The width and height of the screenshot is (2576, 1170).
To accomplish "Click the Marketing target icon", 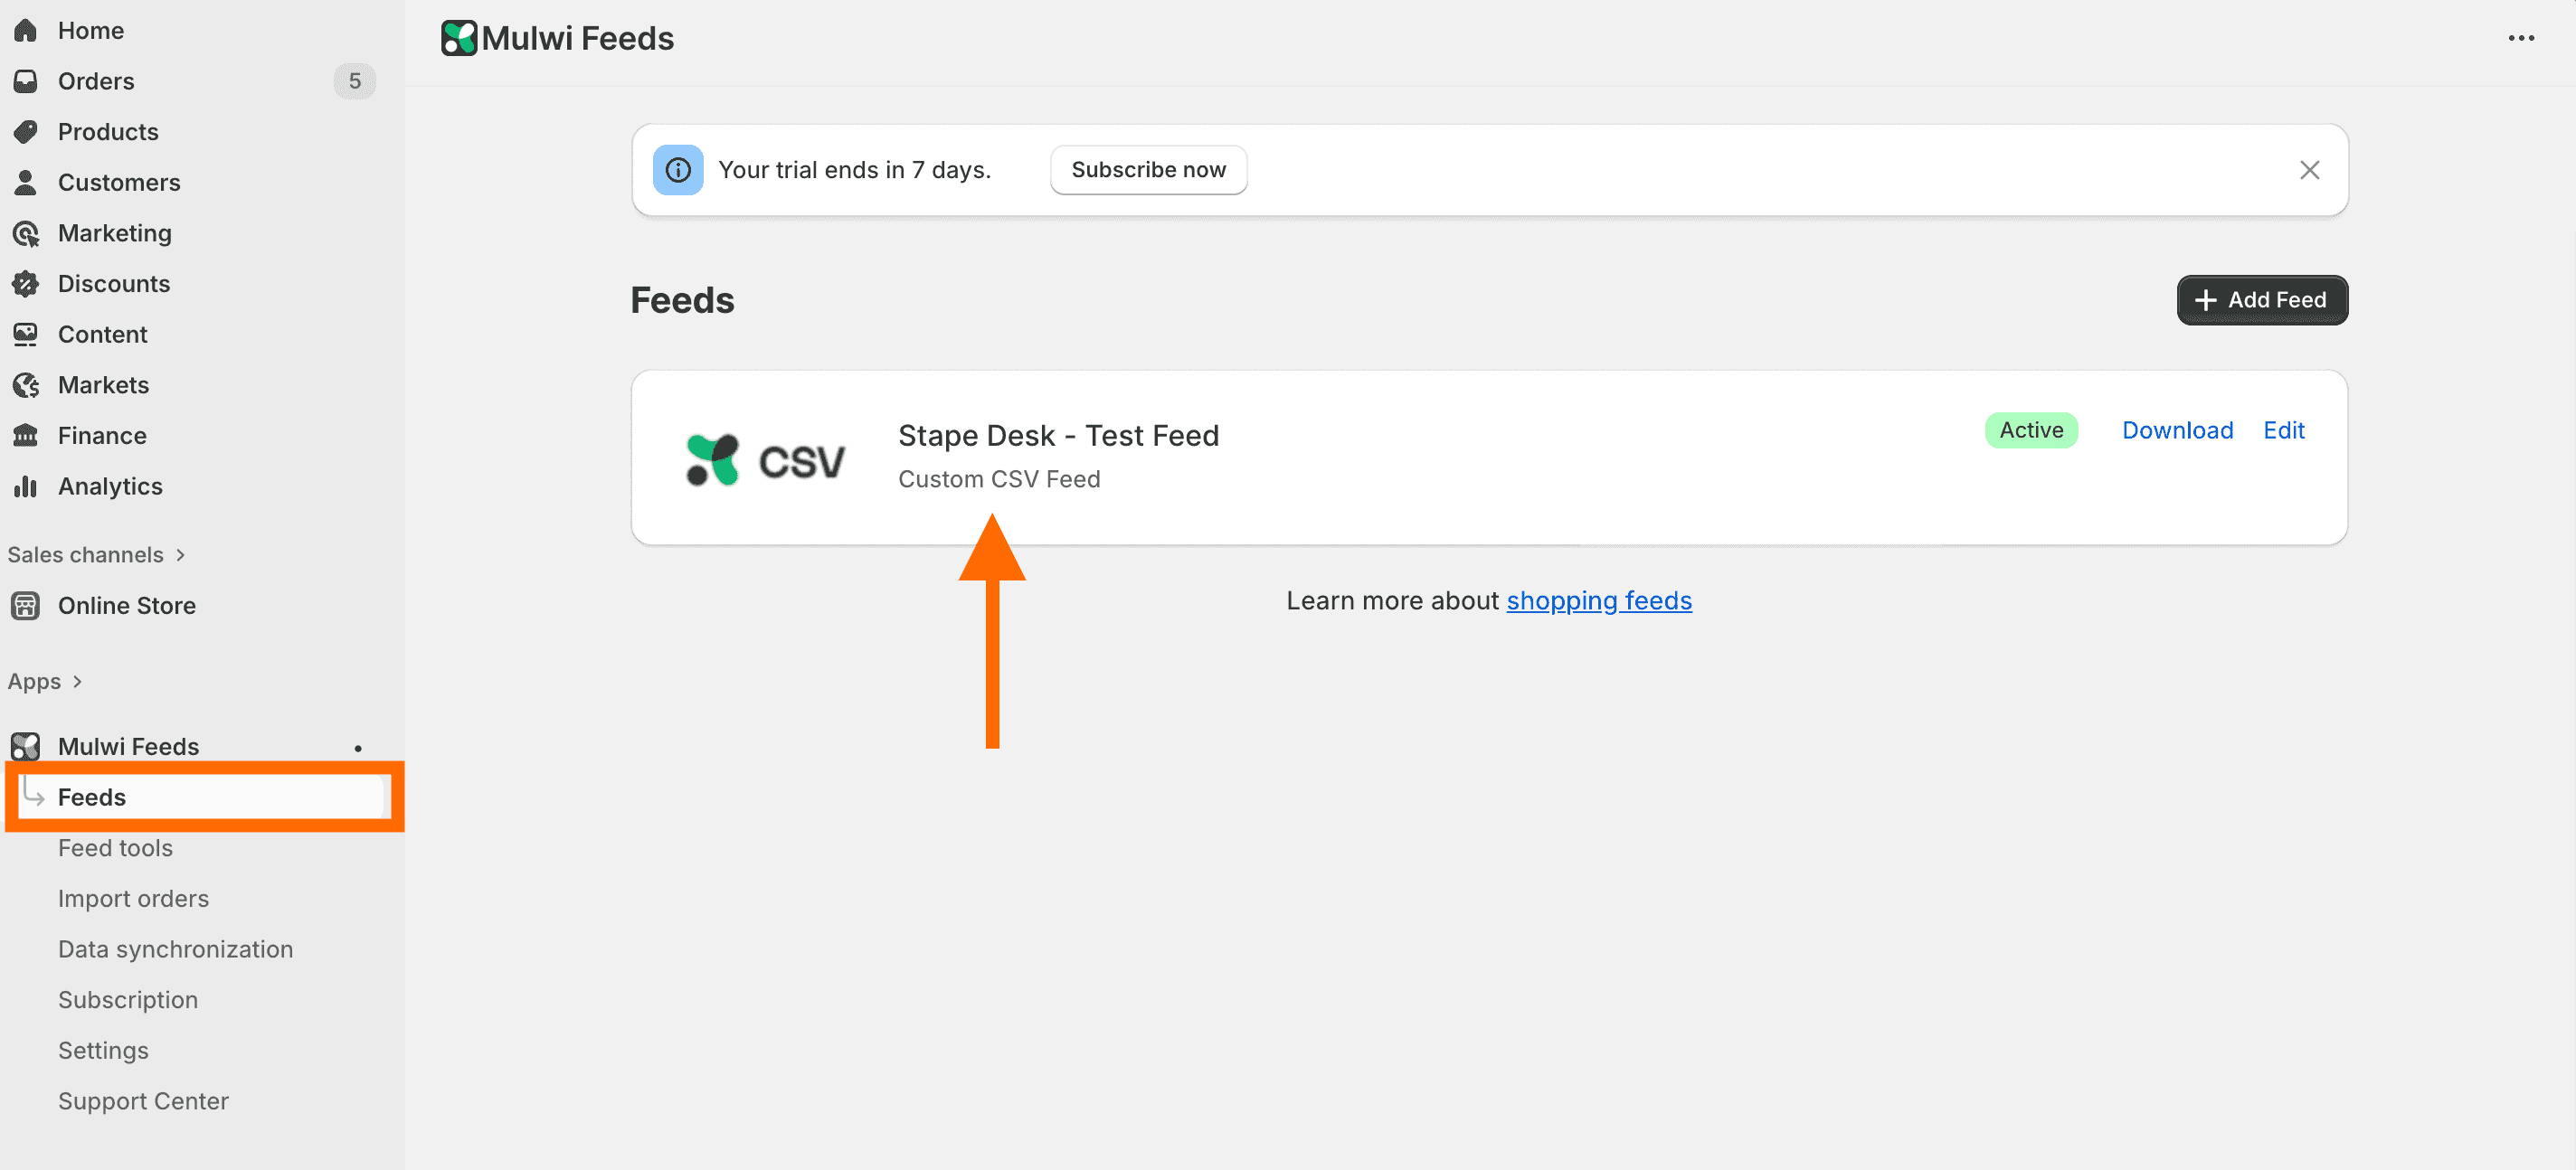I will click(25, 233).
